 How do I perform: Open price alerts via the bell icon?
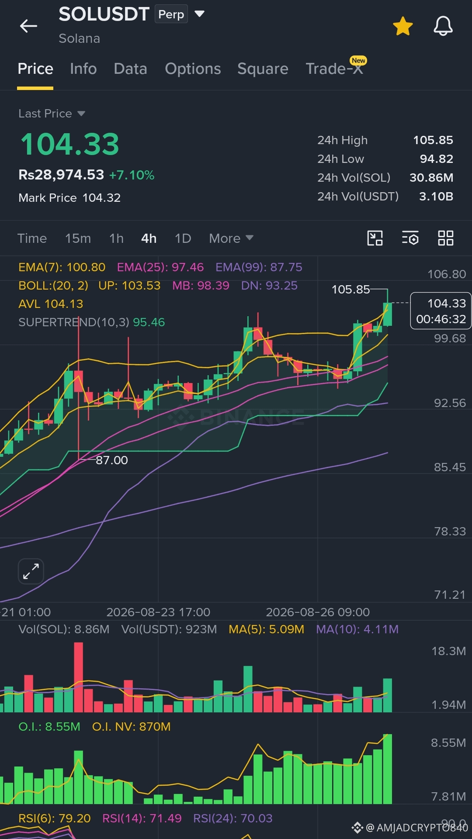coord(443,26)
